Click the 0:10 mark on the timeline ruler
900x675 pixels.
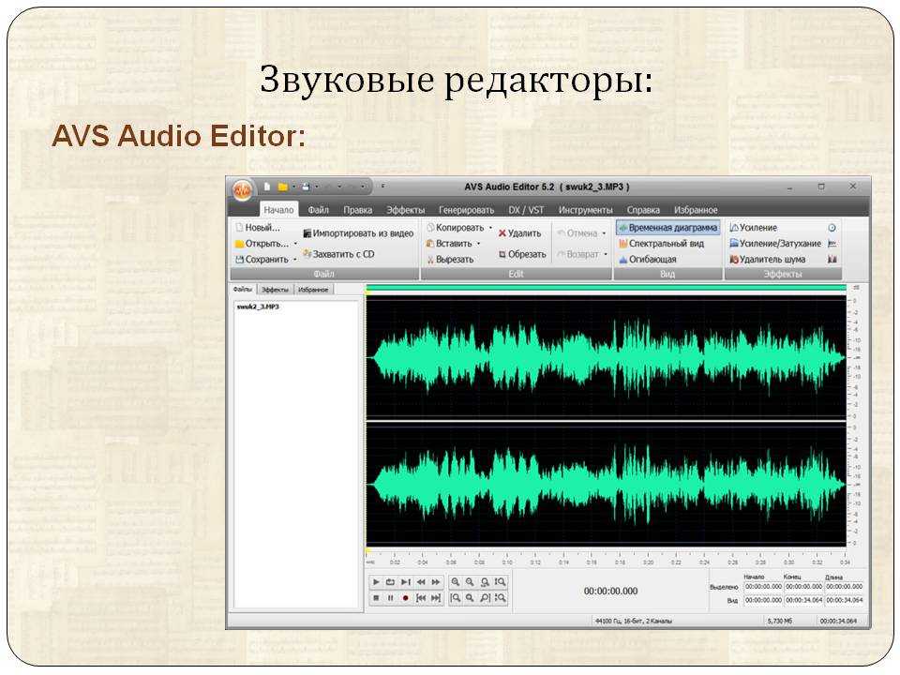pos(507,562)
